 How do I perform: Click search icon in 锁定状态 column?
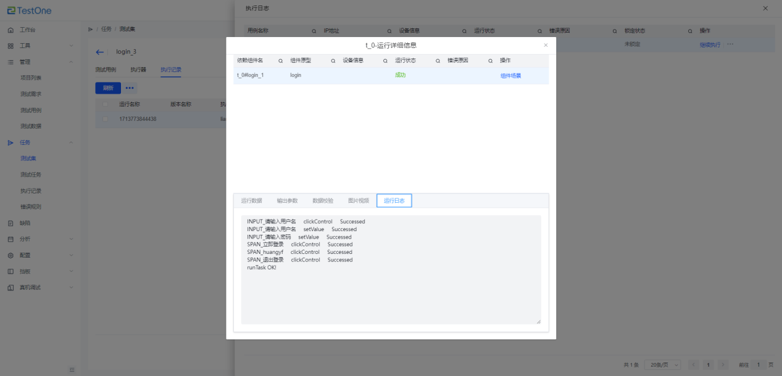691,31
